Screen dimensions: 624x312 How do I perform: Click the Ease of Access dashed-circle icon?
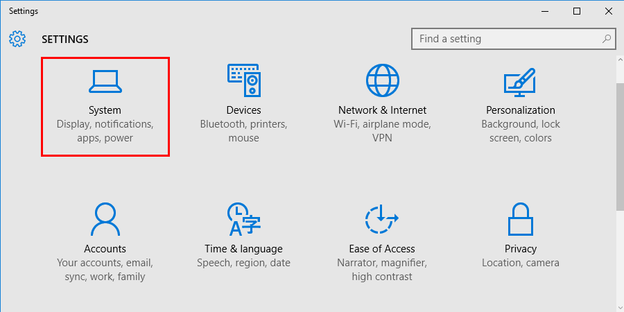coord(382,220)
